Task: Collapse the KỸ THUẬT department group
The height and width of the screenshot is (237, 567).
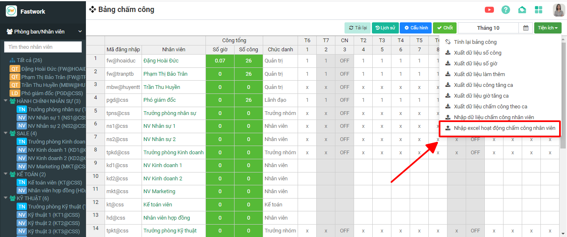Action: tap(6, 198)
